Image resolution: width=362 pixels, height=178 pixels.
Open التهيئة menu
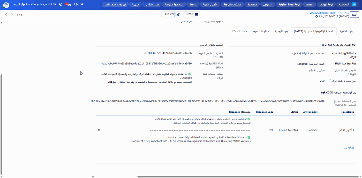(x=135, y=4)
